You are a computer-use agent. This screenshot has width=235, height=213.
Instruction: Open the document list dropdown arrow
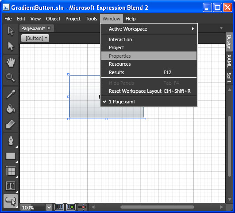[x=221, y=28]
